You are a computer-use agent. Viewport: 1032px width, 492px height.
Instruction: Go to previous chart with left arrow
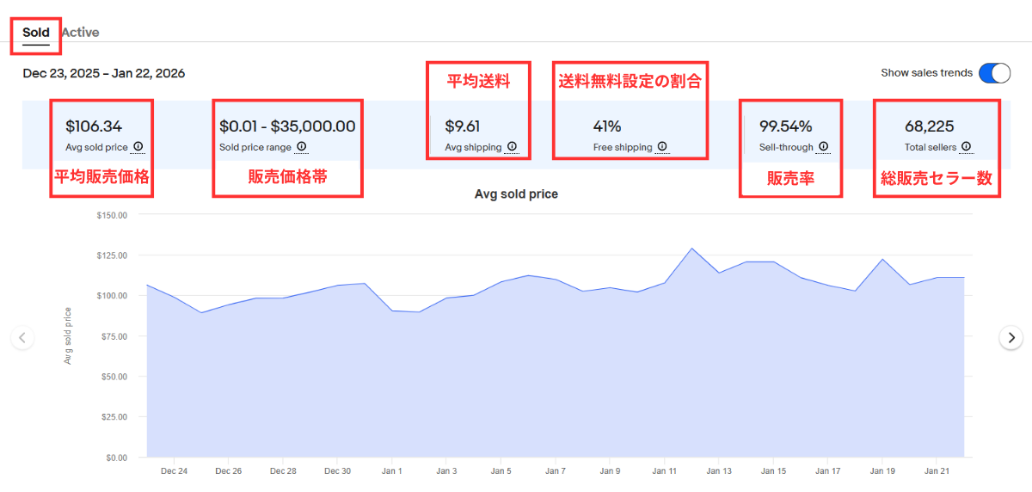pyautogui.click(x=22, y=337)
